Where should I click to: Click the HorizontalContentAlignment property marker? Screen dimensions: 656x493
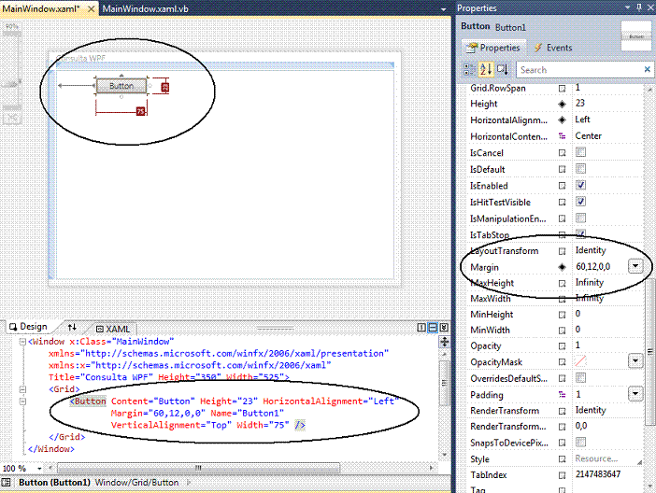pos(563,136)
